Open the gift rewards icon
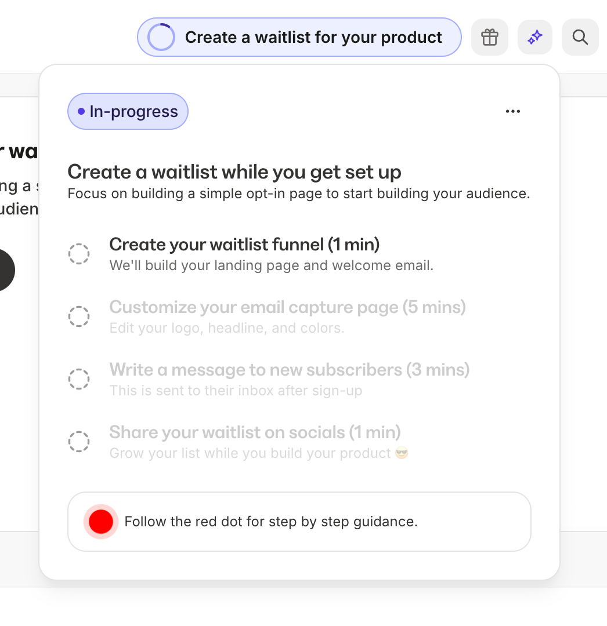The height and width of the screenshot is (626, 607). tap(489, 37)
